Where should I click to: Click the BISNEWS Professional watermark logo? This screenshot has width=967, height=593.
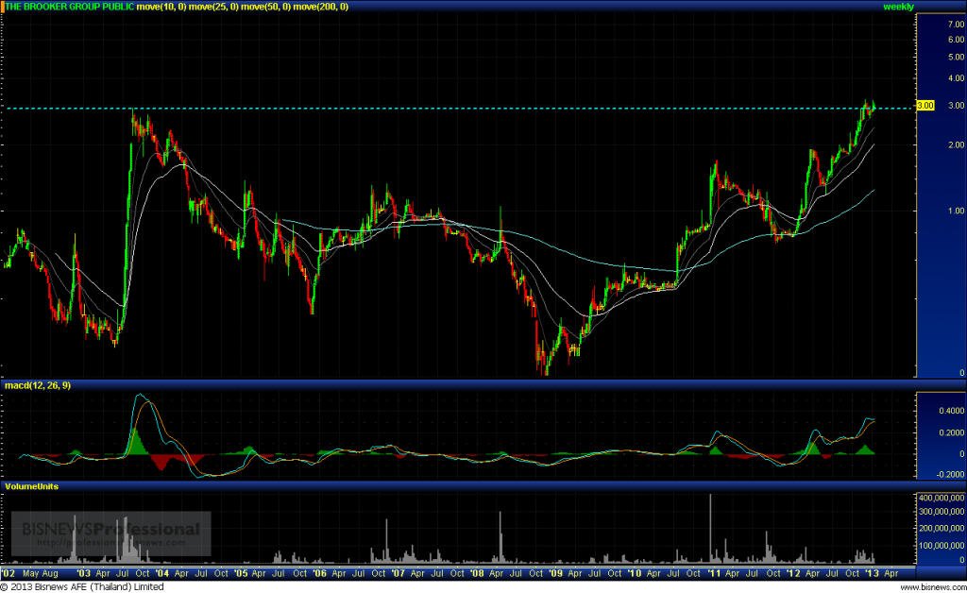pyautogui.click(x=110, y=532)
